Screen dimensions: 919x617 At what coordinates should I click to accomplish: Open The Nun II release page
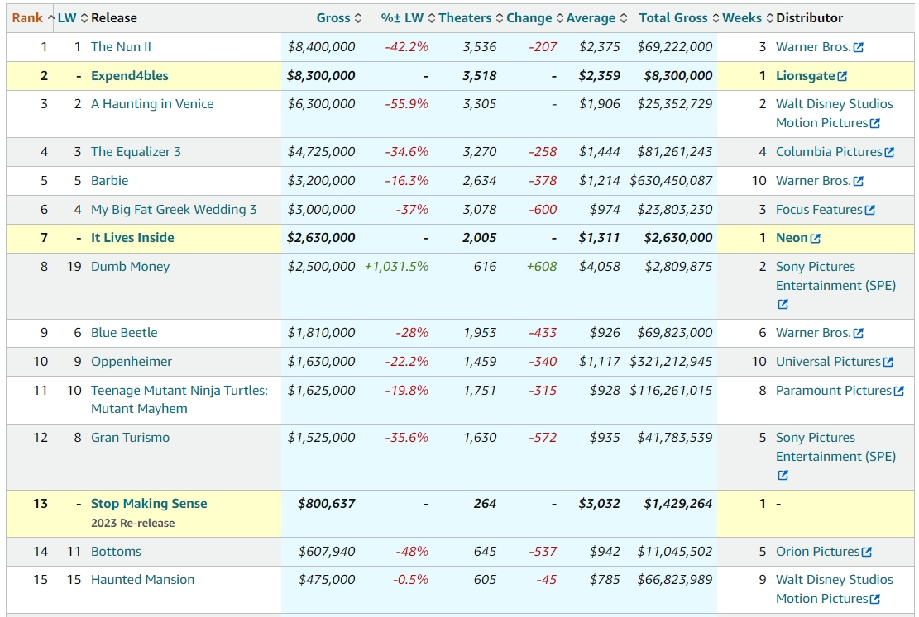pos(121,47)
